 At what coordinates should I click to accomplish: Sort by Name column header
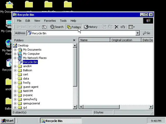pyautogui.click(x=94, y=40)
